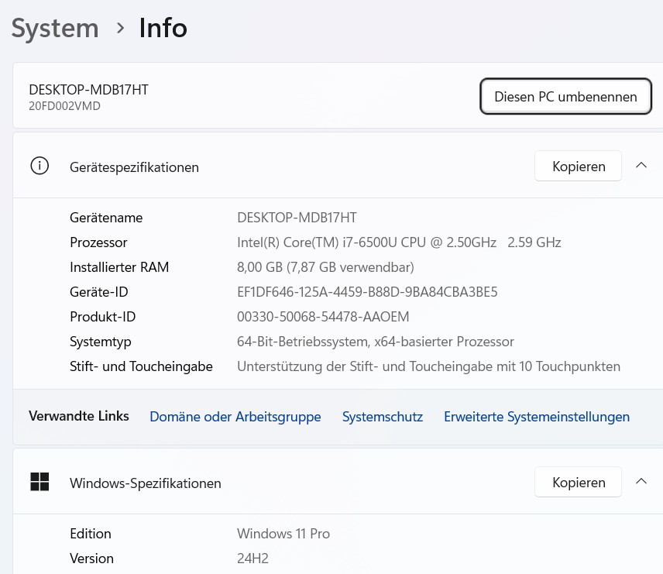Screen dimensions: 663x574
Task: Copy device specs with Gerätespezifikationen Kopieren button
Action: [x=578, y=167]
